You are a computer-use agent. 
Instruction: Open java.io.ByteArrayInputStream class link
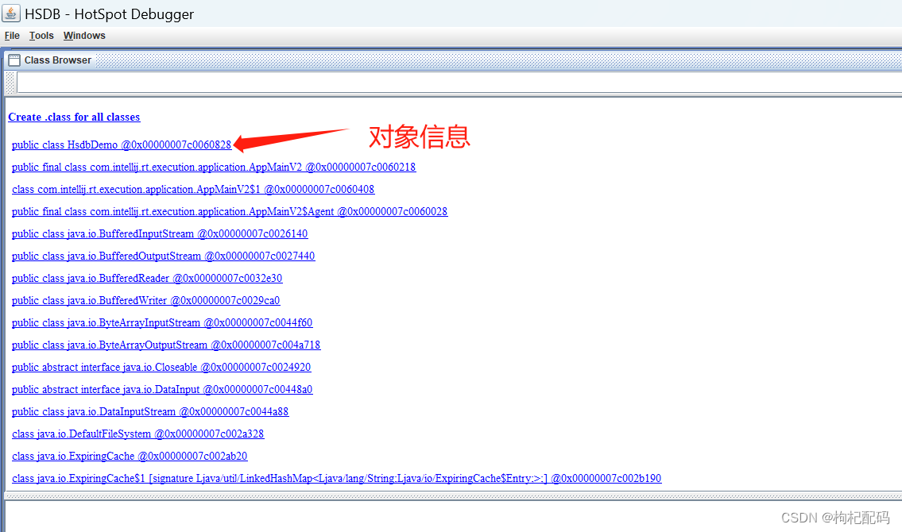pos(162,322)
